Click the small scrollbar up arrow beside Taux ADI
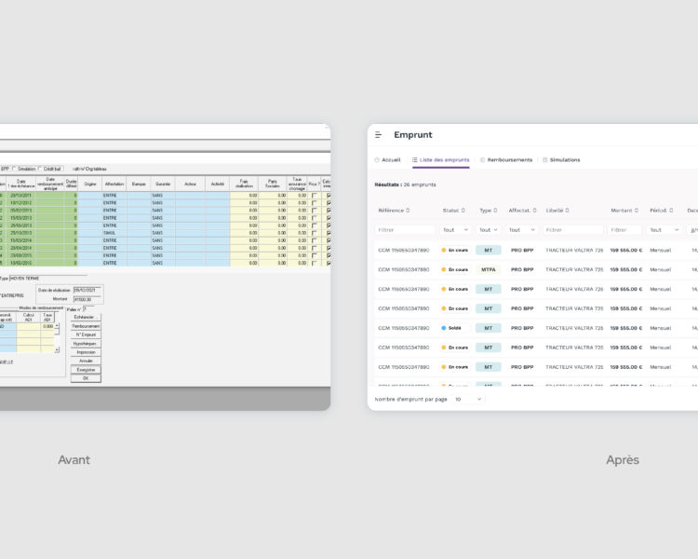The height and width of the screenshot is (559, 698). 57,325
